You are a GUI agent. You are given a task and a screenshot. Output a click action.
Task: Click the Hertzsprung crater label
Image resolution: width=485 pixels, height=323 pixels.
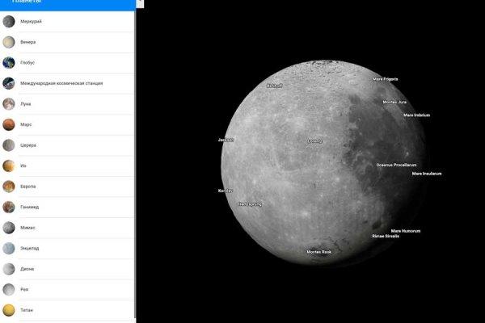pyautogui.click(x=250, y=204)
